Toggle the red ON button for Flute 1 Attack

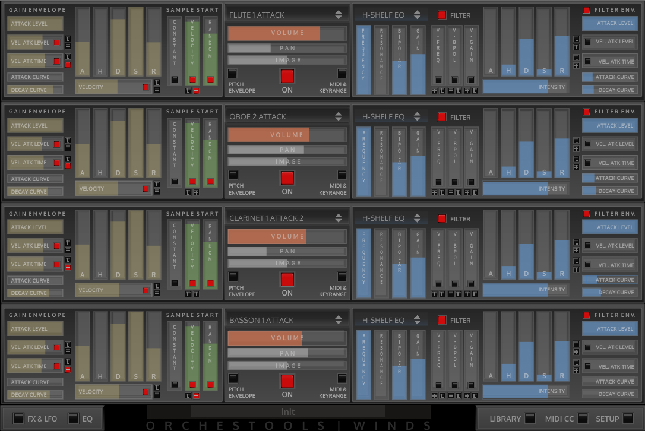click(x=287, y=76)
